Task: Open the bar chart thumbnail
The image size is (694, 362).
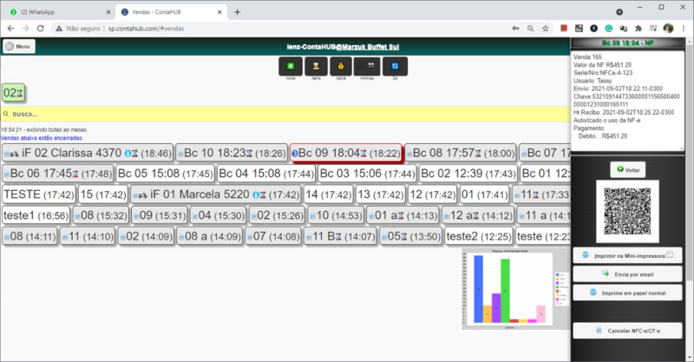Action: point(515,289)
